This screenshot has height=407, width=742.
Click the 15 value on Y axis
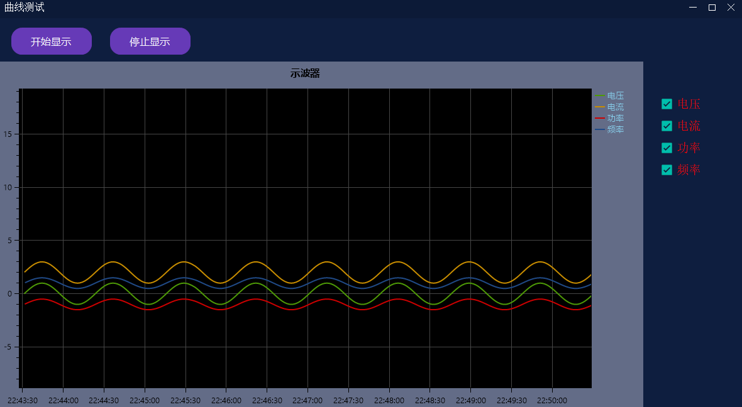(x=8, y=134)
